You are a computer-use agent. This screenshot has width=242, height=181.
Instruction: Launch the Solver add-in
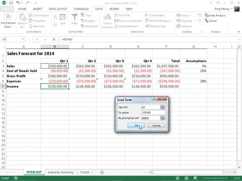click(x=211, y=21)
